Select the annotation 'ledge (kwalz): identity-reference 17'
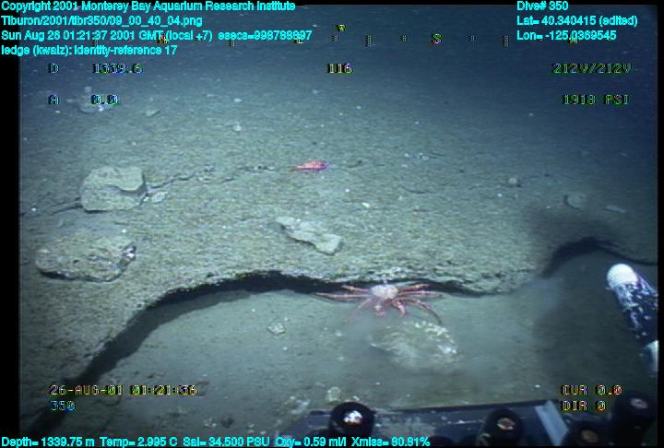664x448 pixels. coord(89,50)
